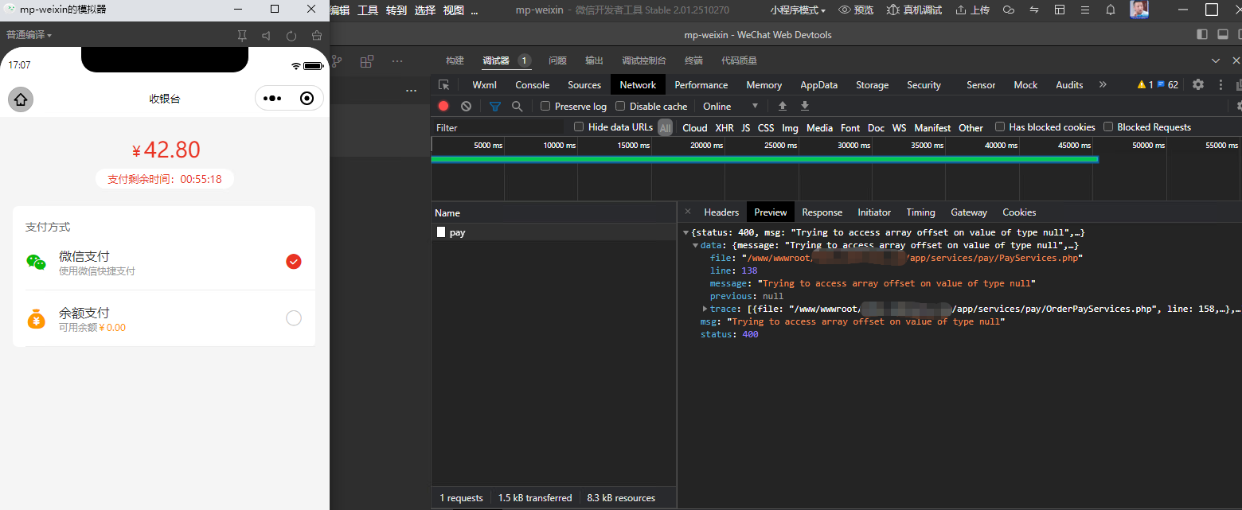Refresh the simulator with reload icon
Image resolution: width=1242 pixels, height=510 pixels.
click(x=291, y=36)
